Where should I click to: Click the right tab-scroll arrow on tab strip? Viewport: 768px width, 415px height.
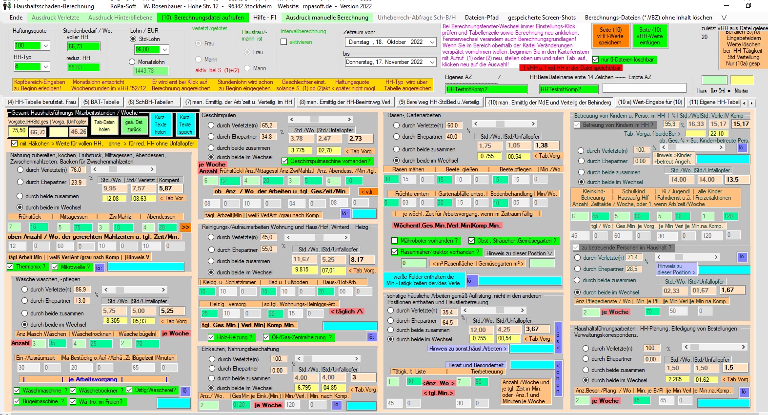[752, 103]
